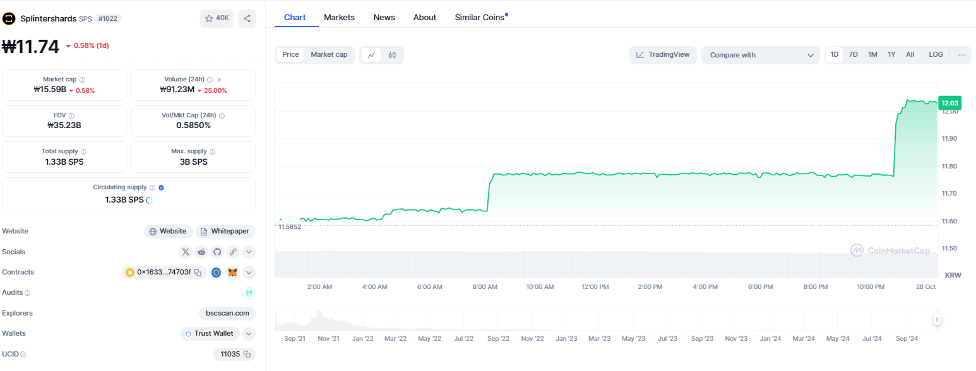Expand the Wallets more chevron

click(249, 333)
